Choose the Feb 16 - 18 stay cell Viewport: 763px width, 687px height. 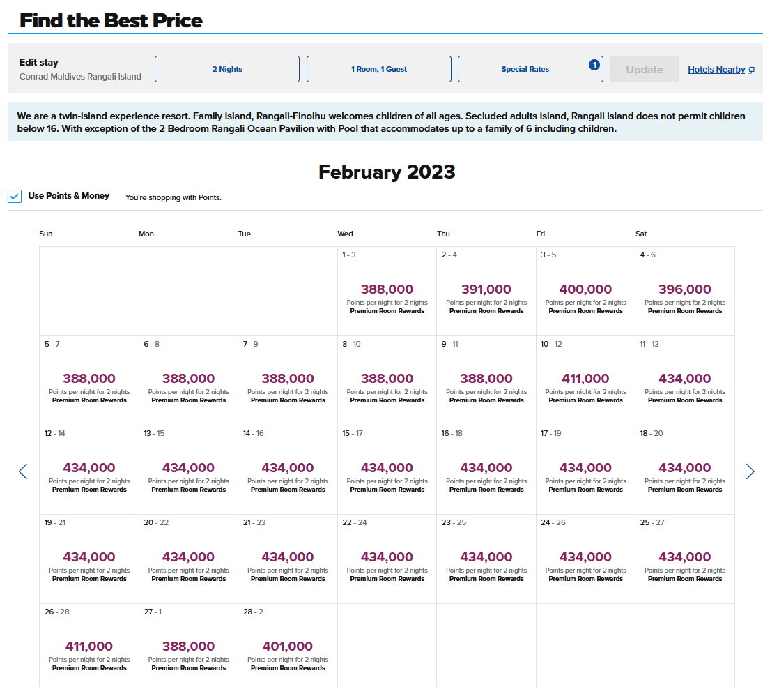[486, 469]
